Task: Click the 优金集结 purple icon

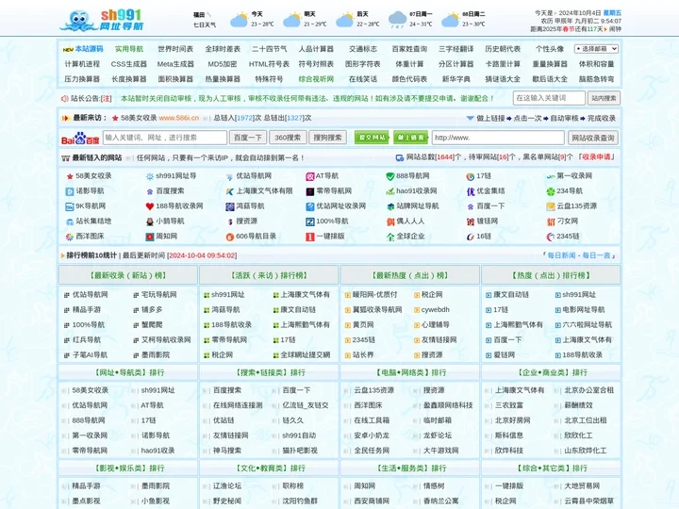Action: pyautogui.click(x=471, y=191)
